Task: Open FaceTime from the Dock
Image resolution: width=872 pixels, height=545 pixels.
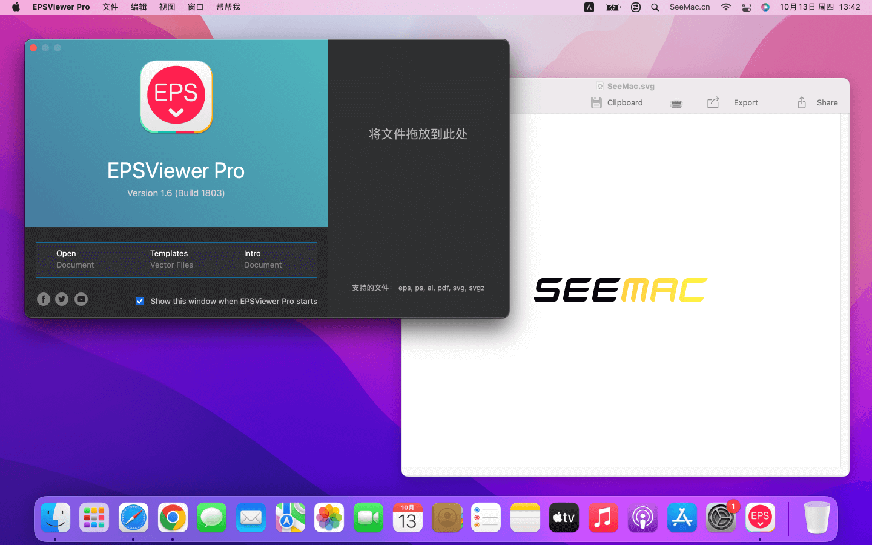Action: (368, 518)
